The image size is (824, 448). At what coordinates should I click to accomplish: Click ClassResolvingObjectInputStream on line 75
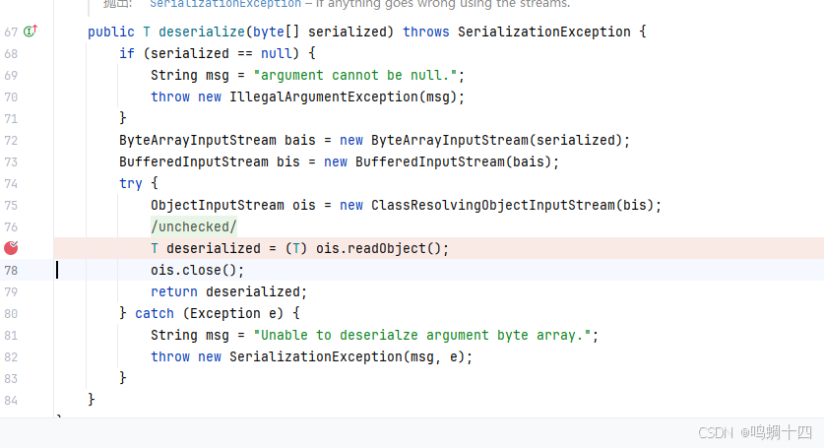pos(493,205)
